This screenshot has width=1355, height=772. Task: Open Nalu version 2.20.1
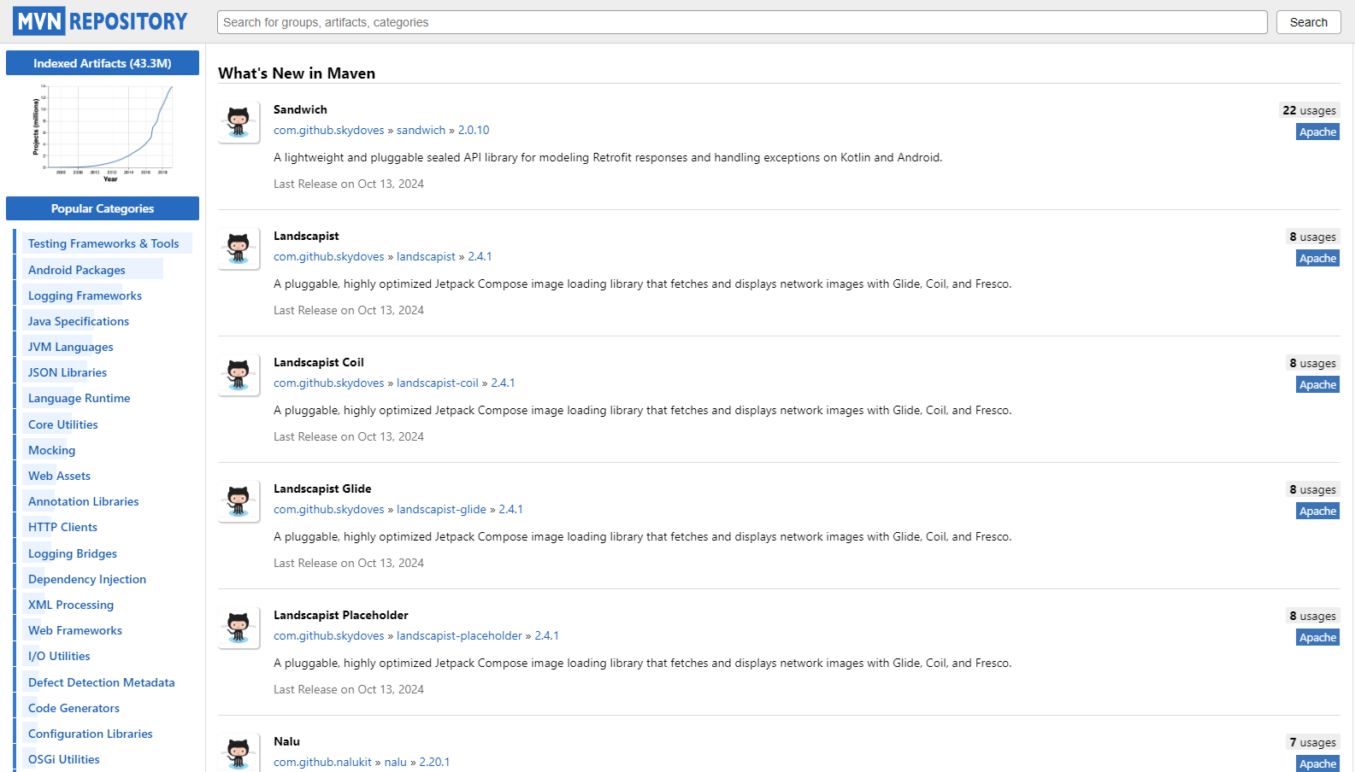(x=434, y=762)
